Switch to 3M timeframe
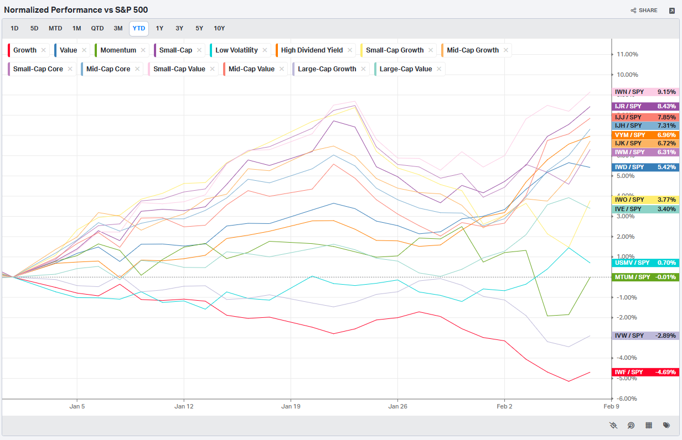This screenshot has height=440, width=682. tap(118, 29)
